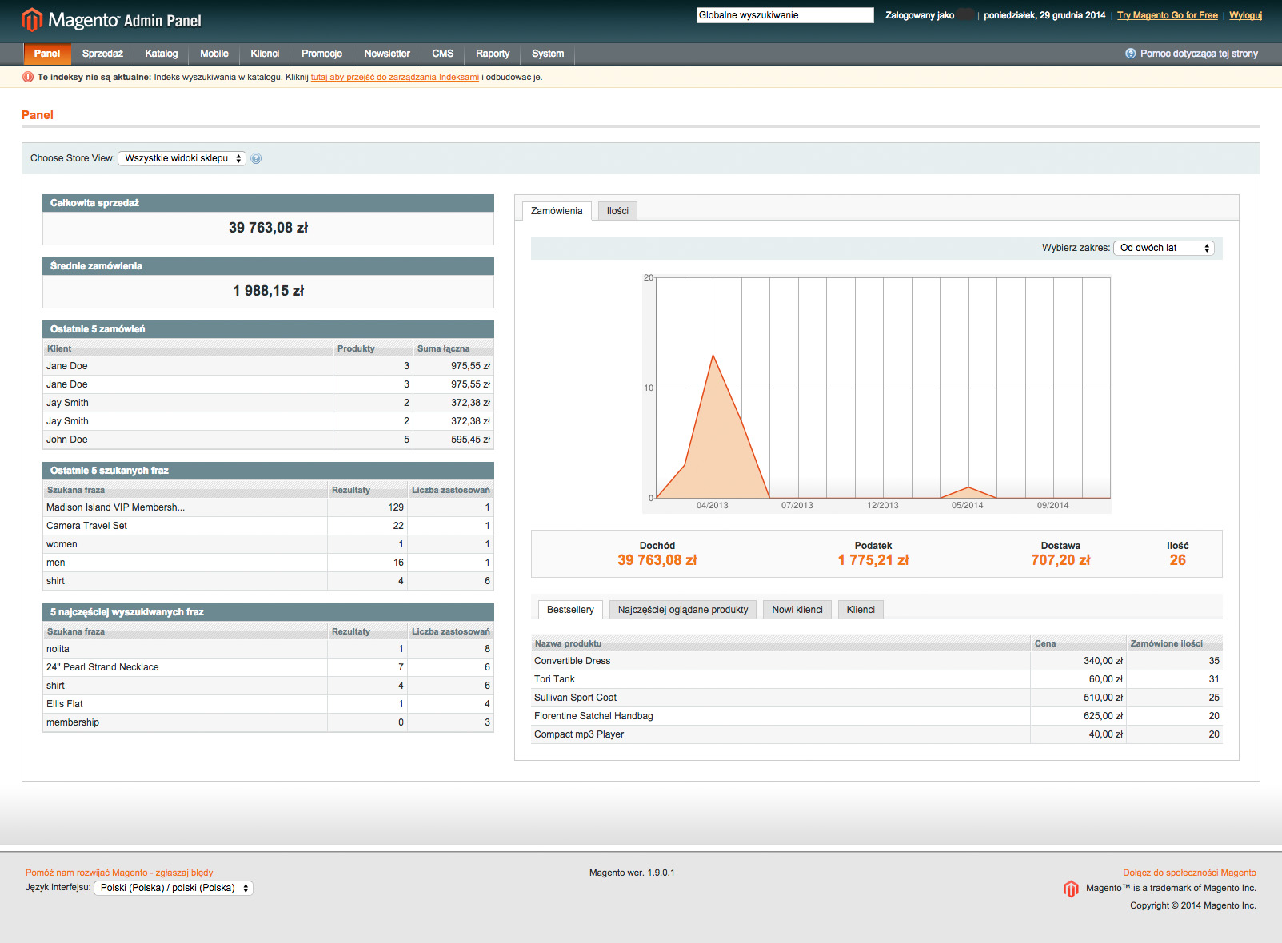Screen dimensions: 1282x943
Task: Click the Try Magento Go for Free link
Action: [x=1168, y=15]
